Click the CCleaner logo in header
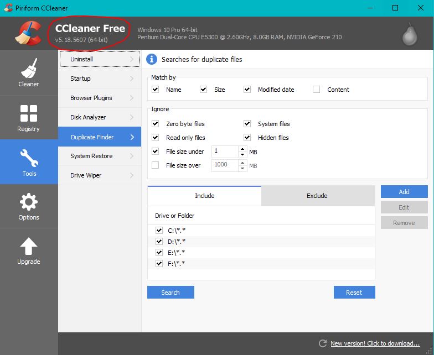This screenshot has width=434, height=355. click(x=28, y=33)
